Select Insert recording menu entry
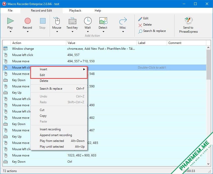213x174 pixels. coord(59,129)
